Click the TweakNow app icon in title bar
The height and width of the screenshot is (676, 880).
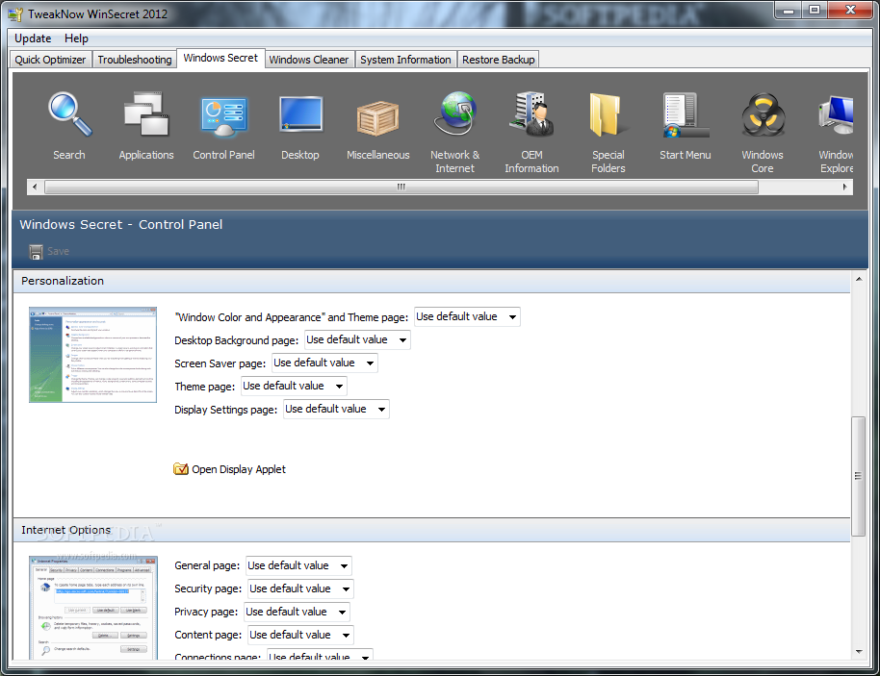(x=15, y=14)
